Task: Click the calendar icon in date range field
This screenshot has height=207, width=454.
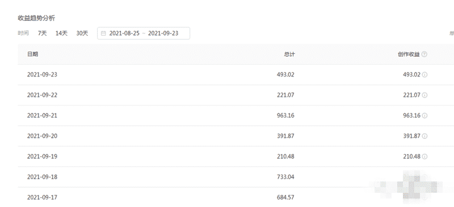Action: click(x=103, y=33)
